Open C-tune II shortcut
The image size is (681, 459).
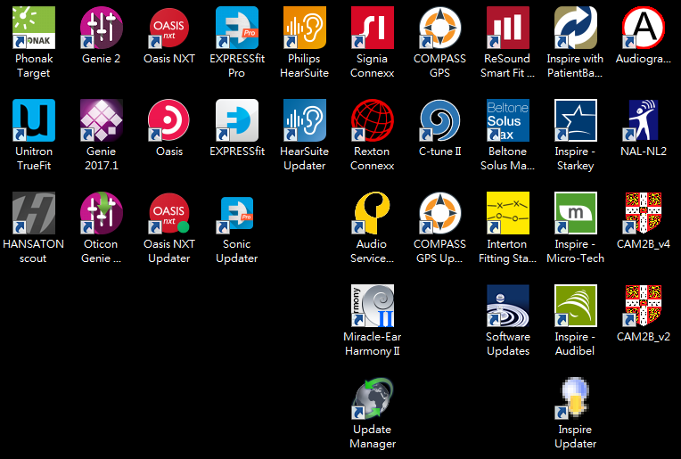point(440,120)
